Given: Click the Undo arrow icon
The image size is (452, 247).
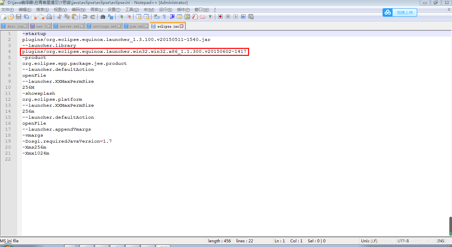Looking at the screenshot, I should click(x=85, y=17).
